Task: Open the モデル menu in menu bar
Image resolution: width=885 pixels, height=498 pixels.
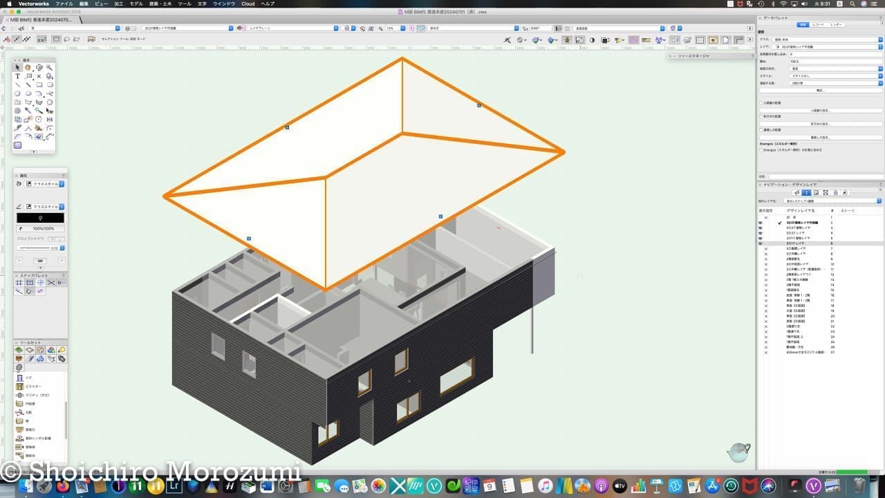Action: point(136,3)
